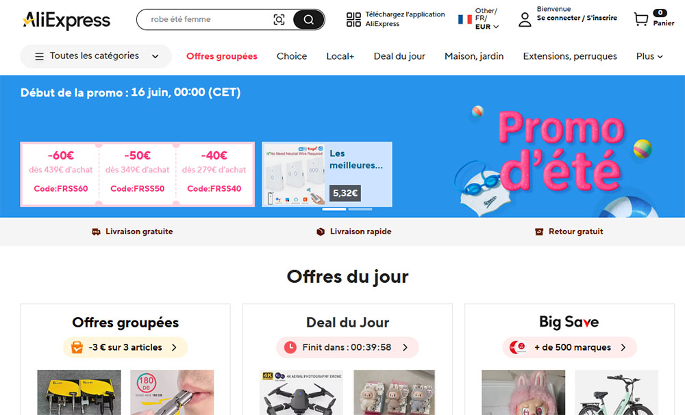The height and width of the screenshot is (415, 685).
Task: Click the -3 € sur 3 articles button
Action: pos(125,347)
